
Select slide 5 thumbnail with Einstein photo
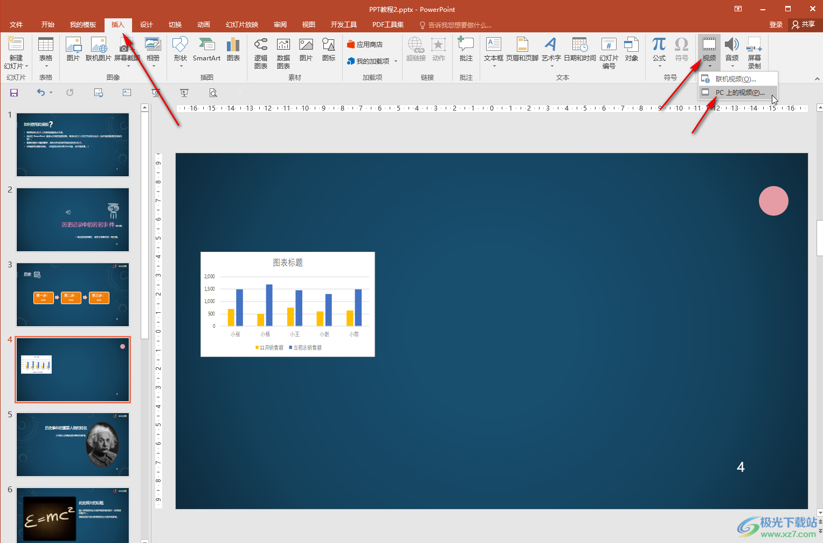pos(73,444)
